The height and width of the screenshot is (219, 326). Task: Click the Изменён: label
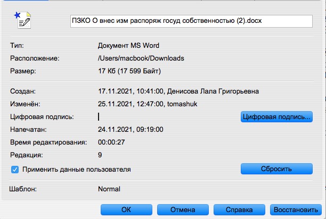pyautogui.click(x=25, y=104)
